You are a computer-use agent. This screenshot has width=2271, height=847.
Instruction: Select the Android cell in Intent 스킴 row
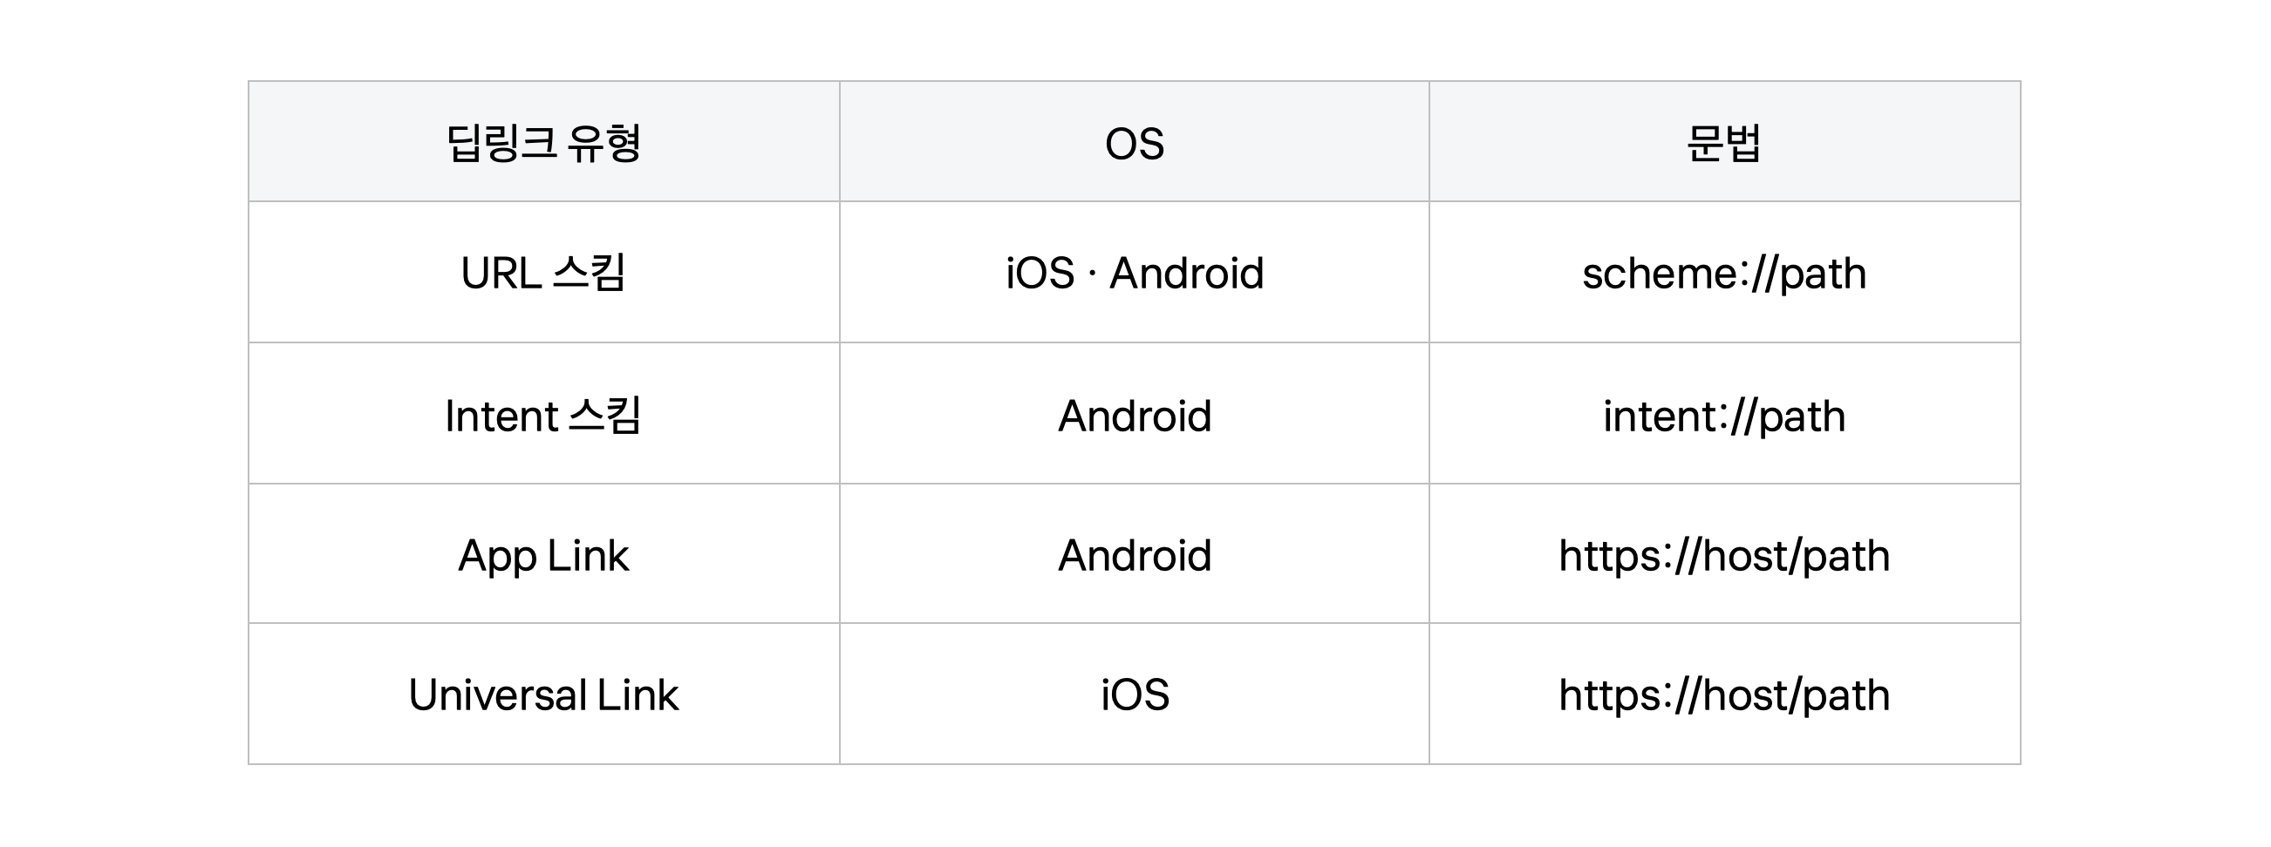[1134, 416]
